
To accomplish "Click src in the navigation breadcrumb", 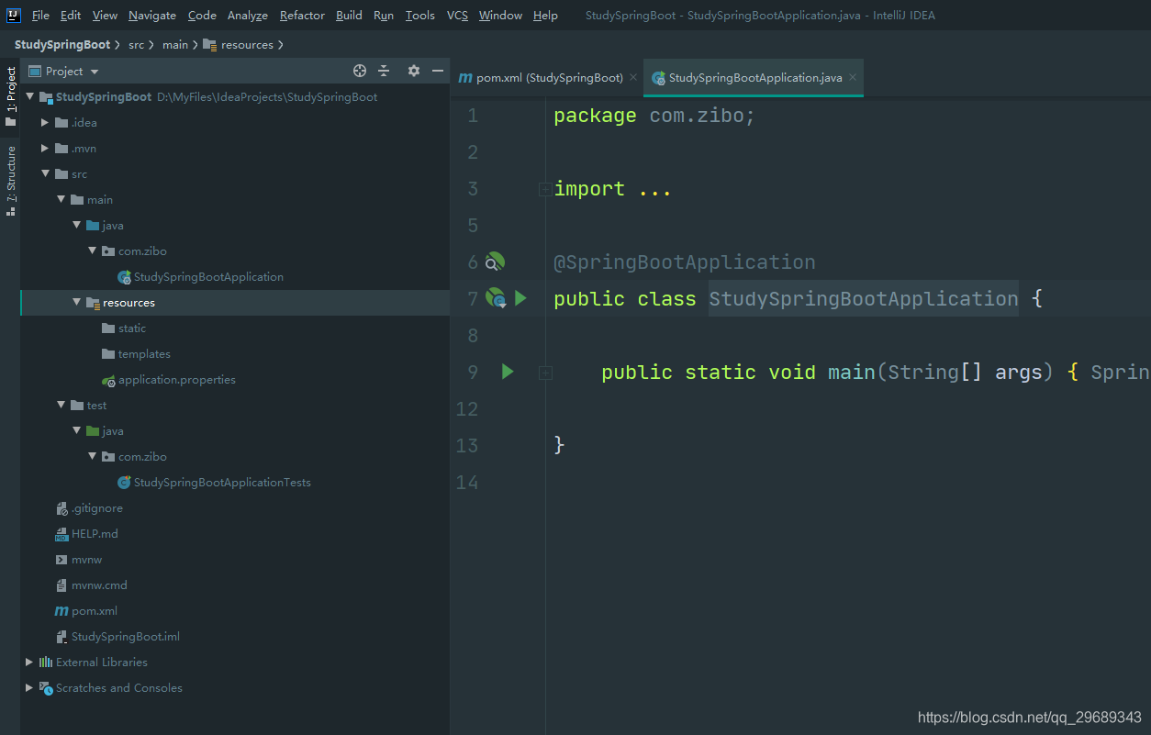I will [x=136, y=44].
